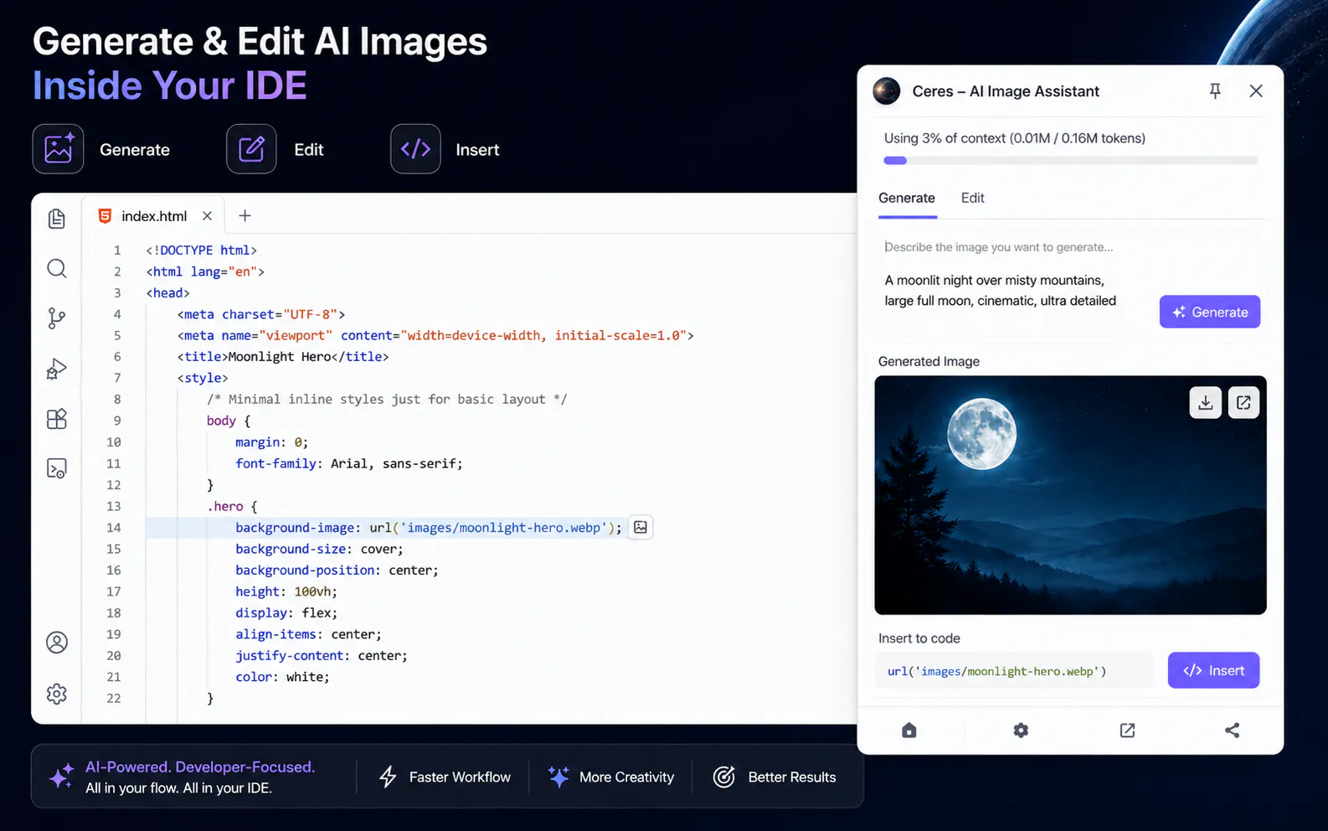Switch to the Edit tab in the Ceres panel
This screenshot has width=1328, height=831.
click(973, 199)
